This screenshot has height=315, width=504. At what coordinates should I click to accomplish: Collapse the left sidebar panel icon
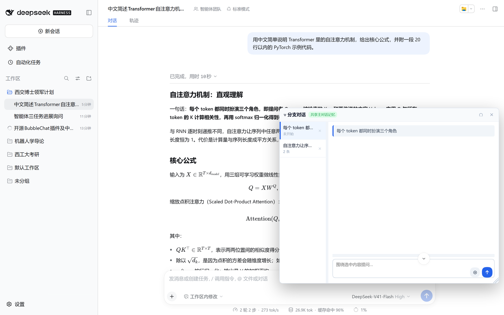[x=89, y=13]
